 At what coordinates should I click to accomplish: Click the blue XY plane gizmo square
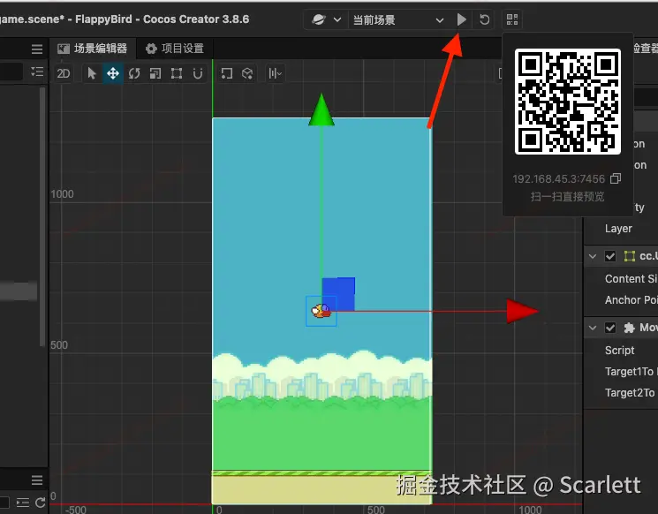point(338,294)
